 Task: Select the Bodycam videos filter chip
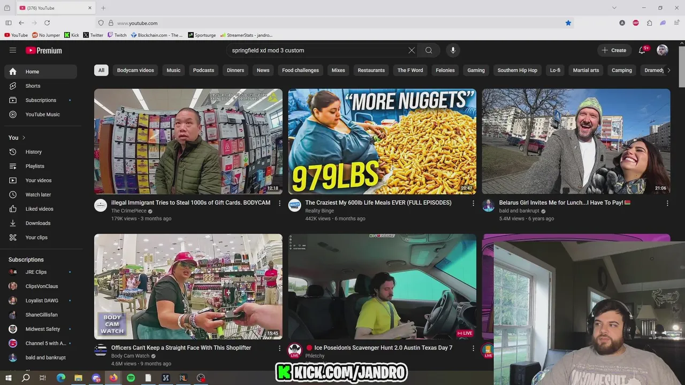[x=135, y=70]
